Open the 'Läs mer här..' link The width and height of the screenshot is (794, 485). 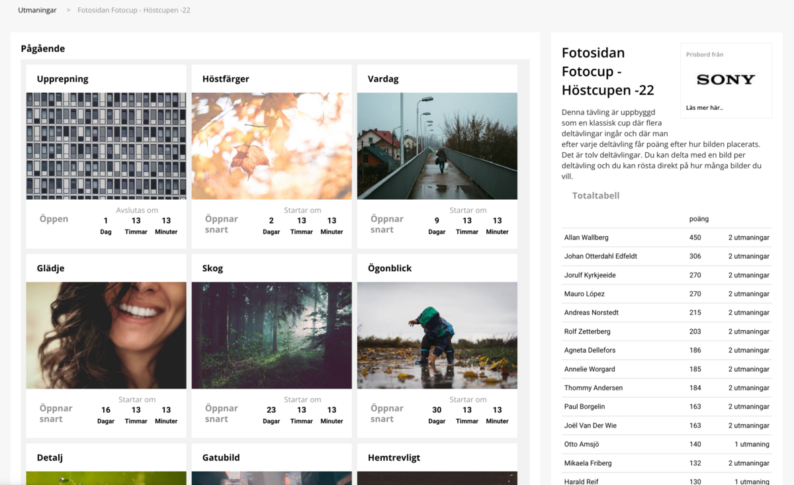coord(704,108)
